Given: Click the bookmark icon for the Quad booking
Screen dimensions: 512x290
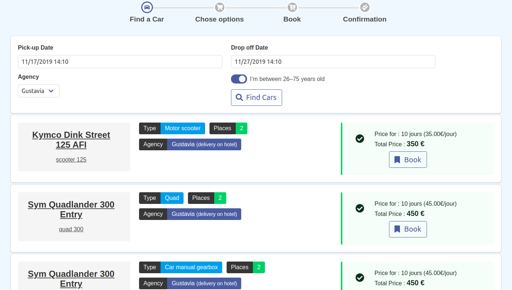Looking at the screenshot, I should tap(397, 229).
